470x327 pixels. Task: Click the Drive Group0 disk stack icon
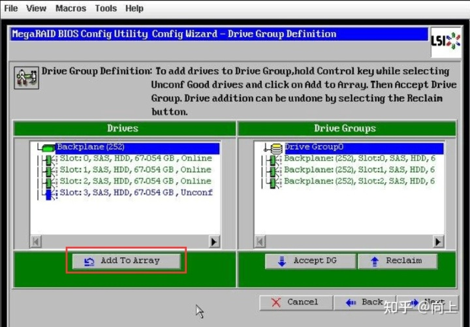pyautogui.click(x=276, y=148)
